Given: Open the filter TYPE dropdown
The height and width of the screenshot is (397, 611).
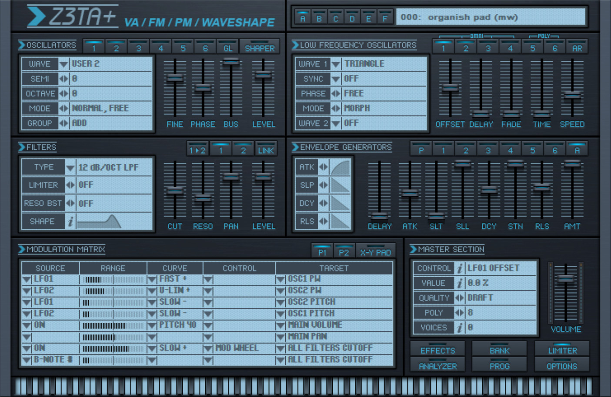Looking at the screenshot, I should [70, 167].
